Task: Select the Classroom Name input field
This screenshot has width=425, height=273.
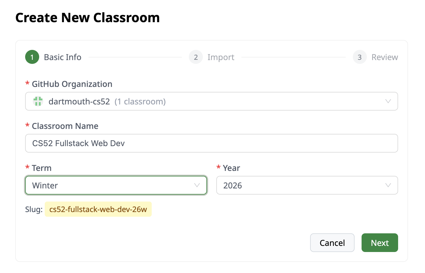Action: [x=211, y=143]
